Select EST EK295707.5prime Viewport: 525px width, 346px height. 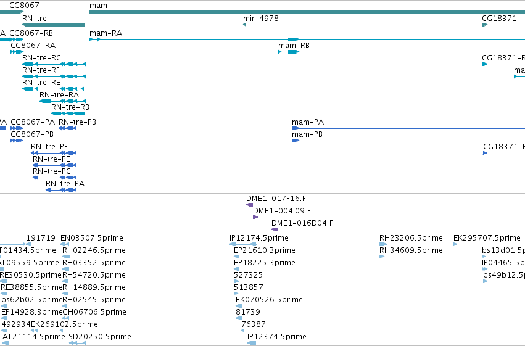(x=487, y=238)
